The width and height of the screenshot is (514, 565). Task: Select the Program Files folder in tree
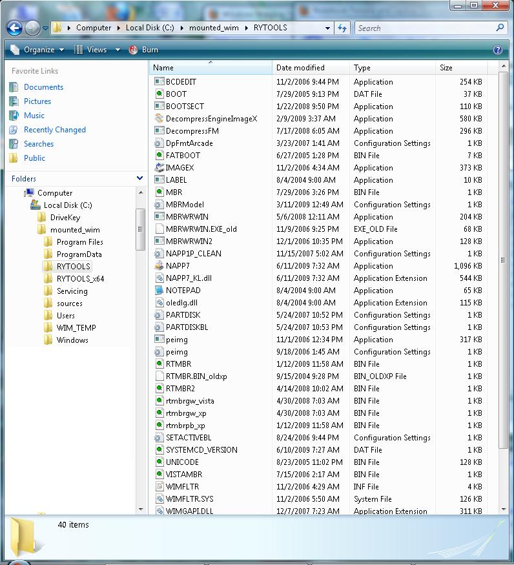(x=79, y=241)
